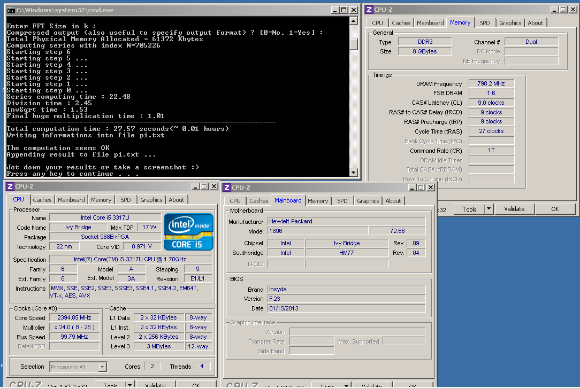
Task: Open Graphics tab in Mainboard CPU-Z window
Action: pyautogui.click(x=368, y=201)
